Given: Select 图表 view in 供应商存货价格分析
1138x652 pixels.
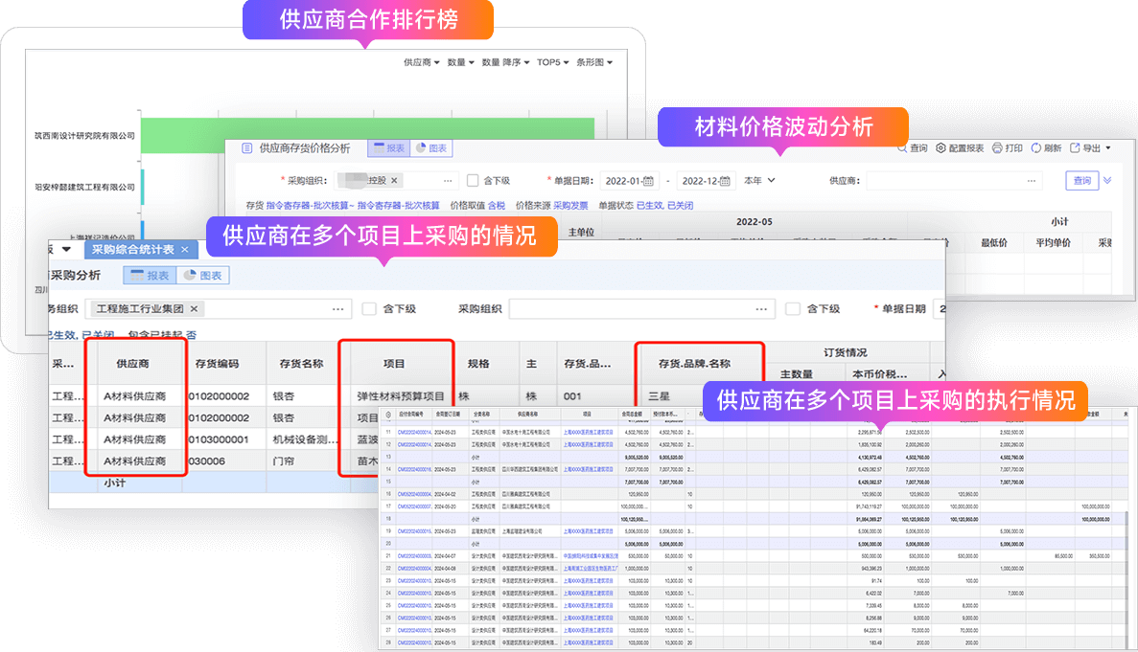Looking at the screenshot, I should tap(430, 148).
